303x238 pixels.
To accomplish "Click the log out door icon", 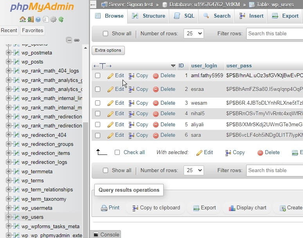I will pyautogui.click(x=31, y=19).
